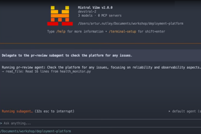The width and height of the screenshot is (201, 134).
Task: Click the triangle icon beside default agent
Action: tap(169, 111)
